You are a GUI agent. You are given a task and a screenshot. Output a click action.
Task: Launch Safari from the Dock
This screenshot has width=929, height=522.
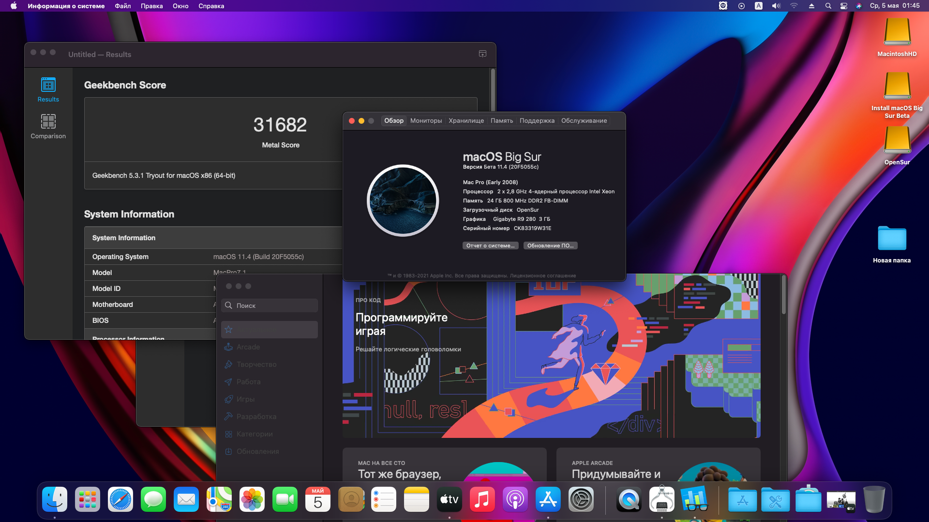tap(120, 499)
